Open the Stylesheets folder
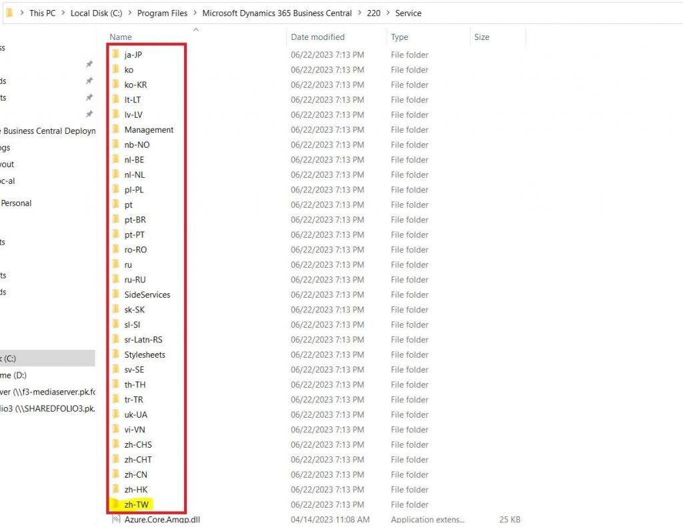Viewport: 683px width, 527px height. click(x=143, y=354)
